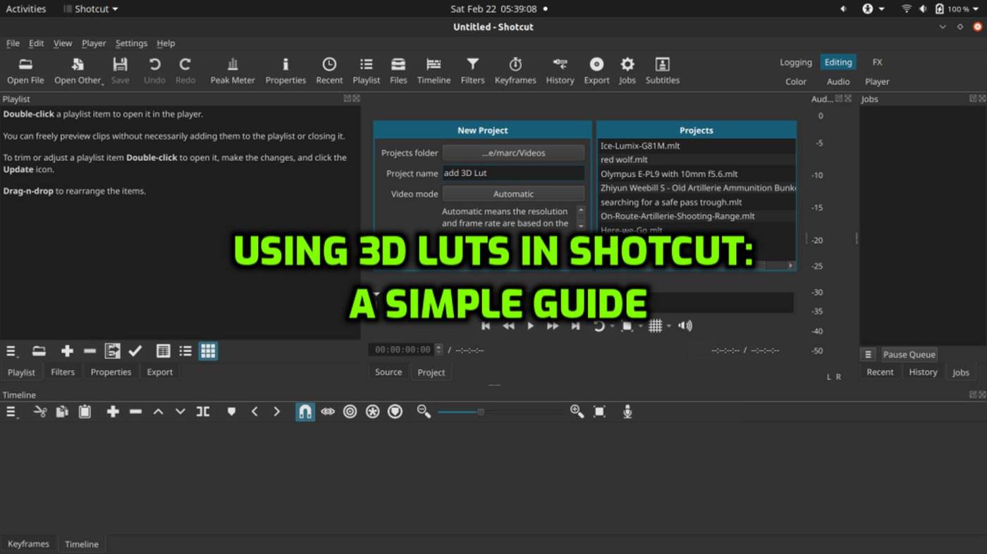Select the Filters tab below playlist
Image resolution: width=987 pixels, height=554 pixels.
coord(63,372)
